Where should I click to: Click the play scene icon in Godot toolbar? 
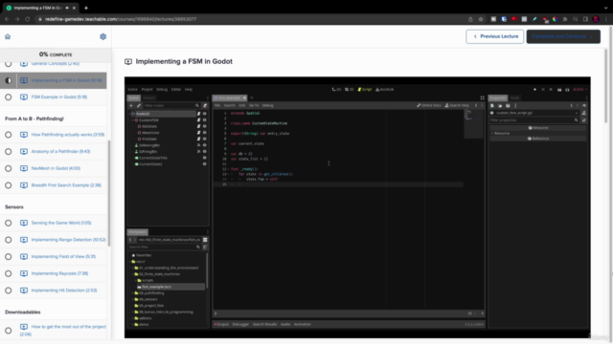click(x=559, y=90)
